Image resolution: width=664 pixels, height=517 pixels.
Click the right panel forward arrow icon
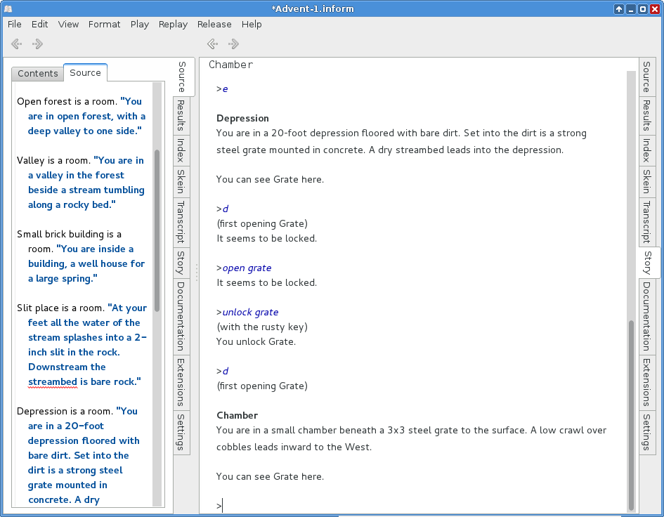tap(233, 44)
